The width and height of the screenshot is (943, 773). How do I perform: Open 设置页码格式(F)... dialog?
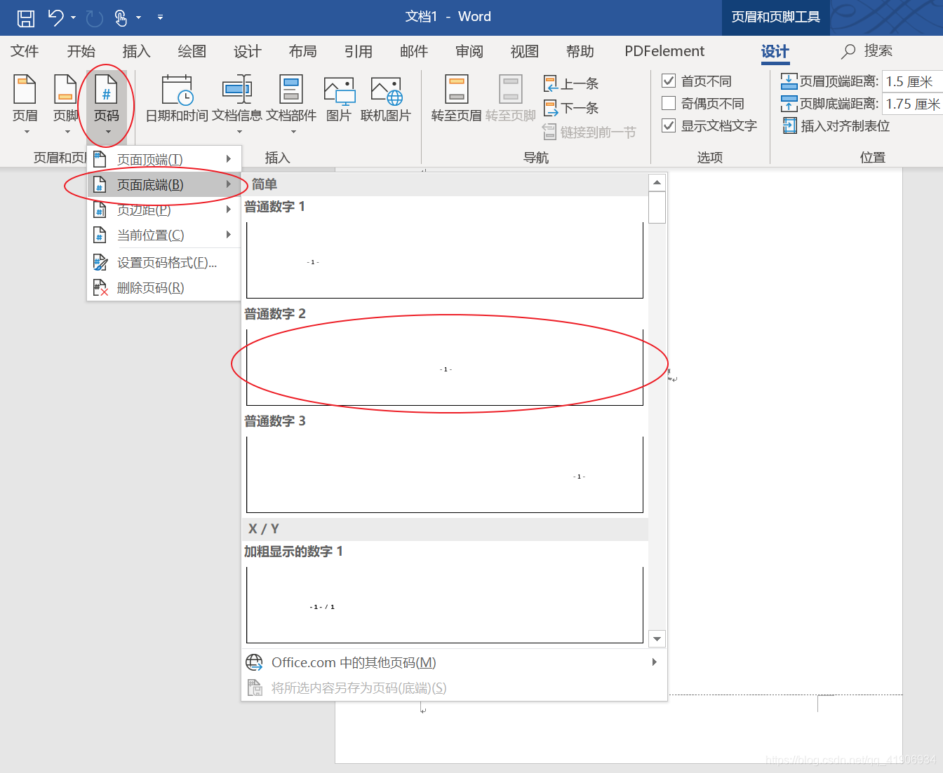pyautogui.click(x=163, y=263)
